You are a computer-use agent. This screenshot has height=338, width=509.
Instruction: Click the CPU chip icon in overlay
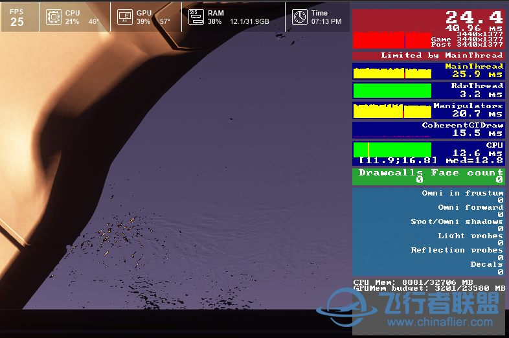(54, 17)
